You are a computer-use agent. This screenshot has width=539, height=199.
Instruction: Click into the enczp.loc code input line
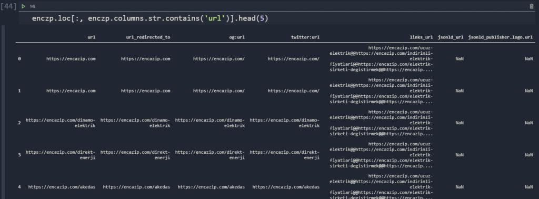tap(277, 18)
